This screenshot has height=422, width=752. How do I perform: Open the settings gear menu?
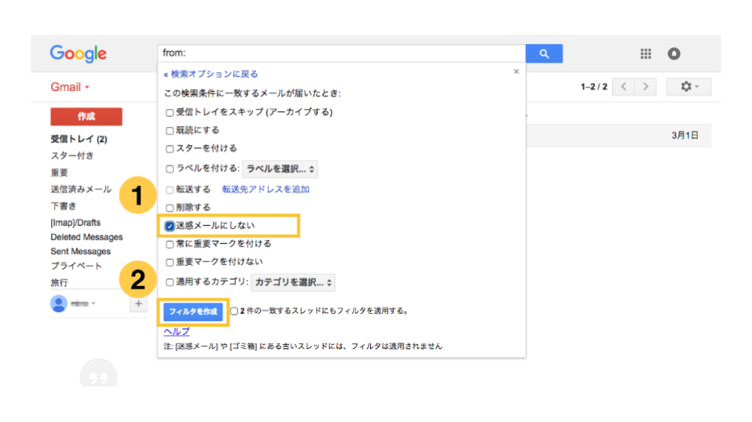pos(689,86)
